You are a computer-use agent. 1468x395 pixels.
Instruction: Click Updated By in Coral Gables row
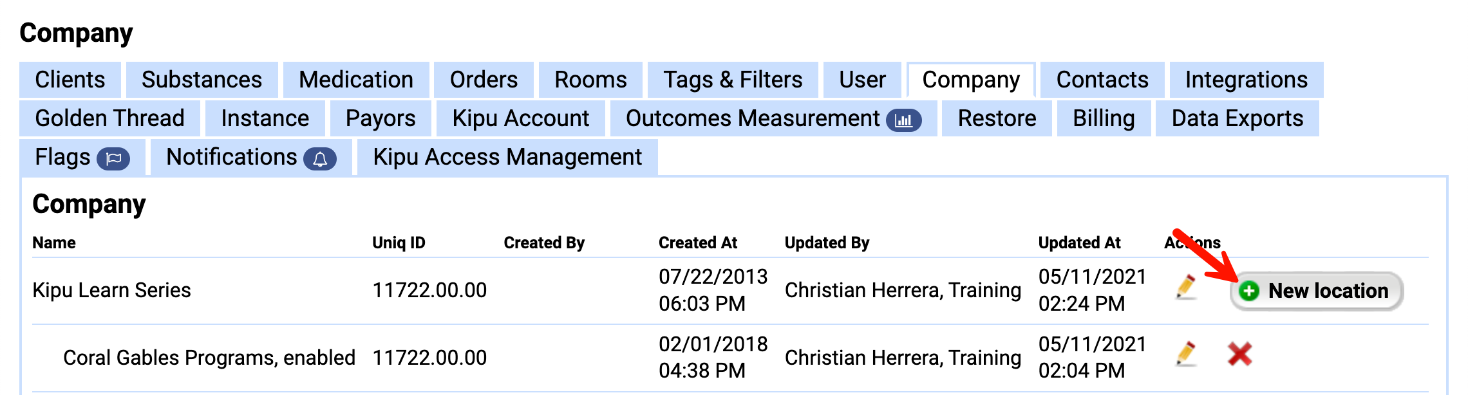click(903, 358)
